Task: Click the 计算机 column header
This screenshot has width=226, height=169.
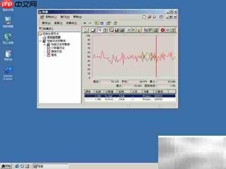Action: [x=160, y=91]
